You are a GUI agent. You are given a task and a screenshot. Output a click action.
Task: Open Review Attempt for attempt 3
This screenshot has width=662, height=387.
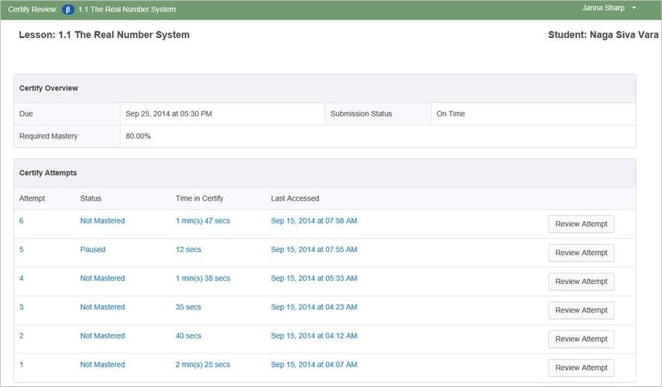click(x=581, y=310)
